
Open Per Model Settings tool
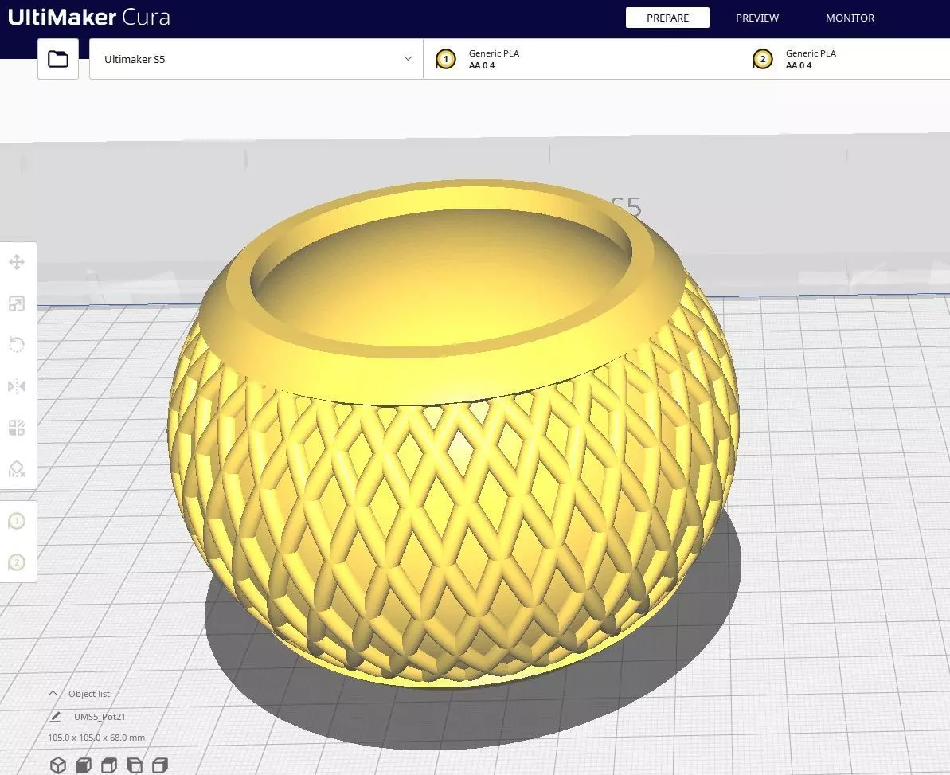point(17,428)
